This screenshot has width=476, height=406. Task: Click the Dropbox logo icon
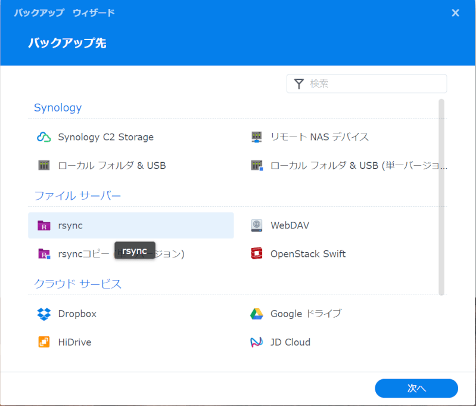(43, 314)
